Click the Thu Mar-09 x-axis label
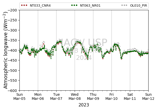The image size is (157, 110). point(93,97)
